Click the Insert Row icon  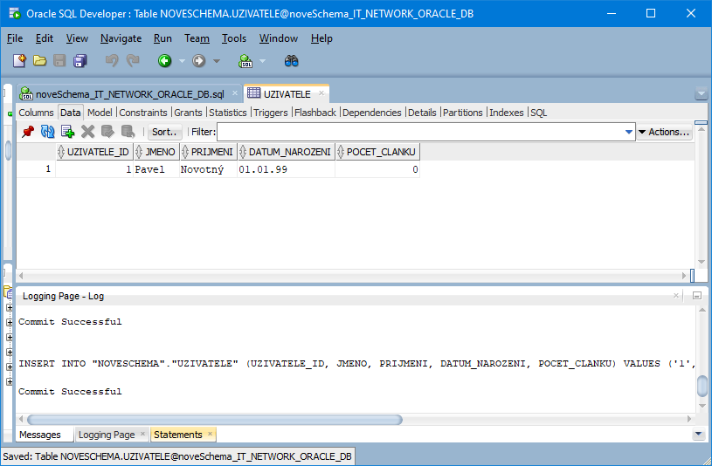tap(67, 132)
